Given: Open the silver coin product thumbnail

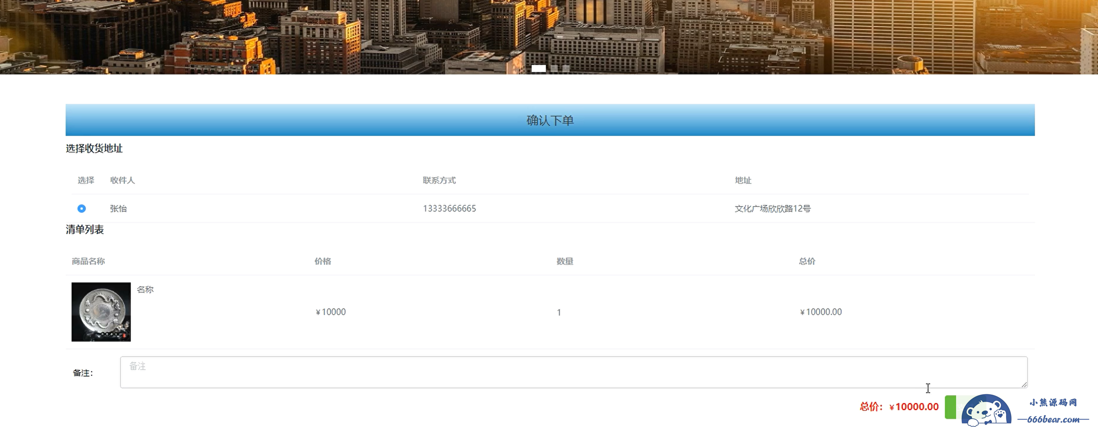Looking at the screenshot, I should coord(101,312).
